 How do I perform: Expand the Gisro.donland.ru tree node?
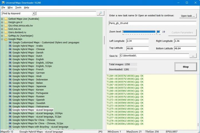2,32
